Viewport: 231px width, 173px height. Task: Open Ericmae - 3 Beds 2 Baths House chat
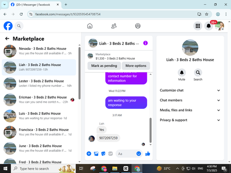39,100
